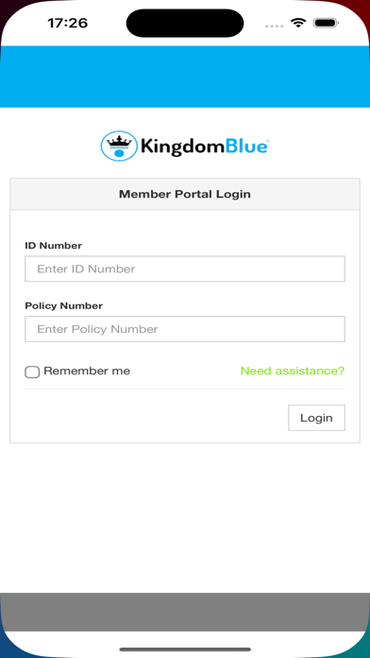Tap the gray footer bar
The height and width of the screenshot is (658, 370).
coord(185,612)
